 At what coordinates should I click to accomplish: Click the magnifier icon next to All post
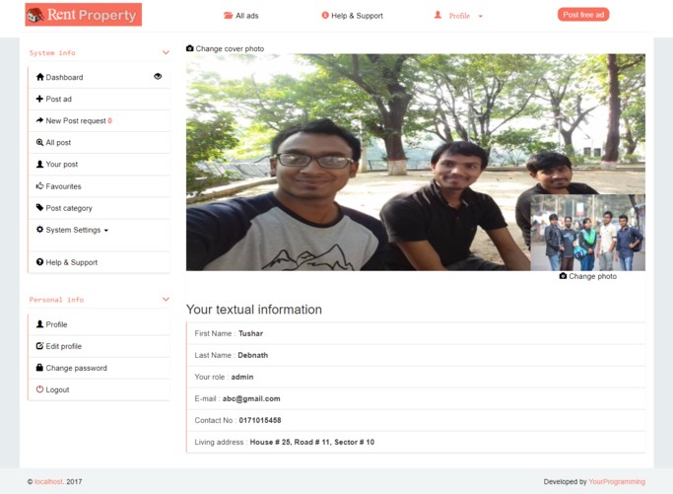tap(40, 143)
